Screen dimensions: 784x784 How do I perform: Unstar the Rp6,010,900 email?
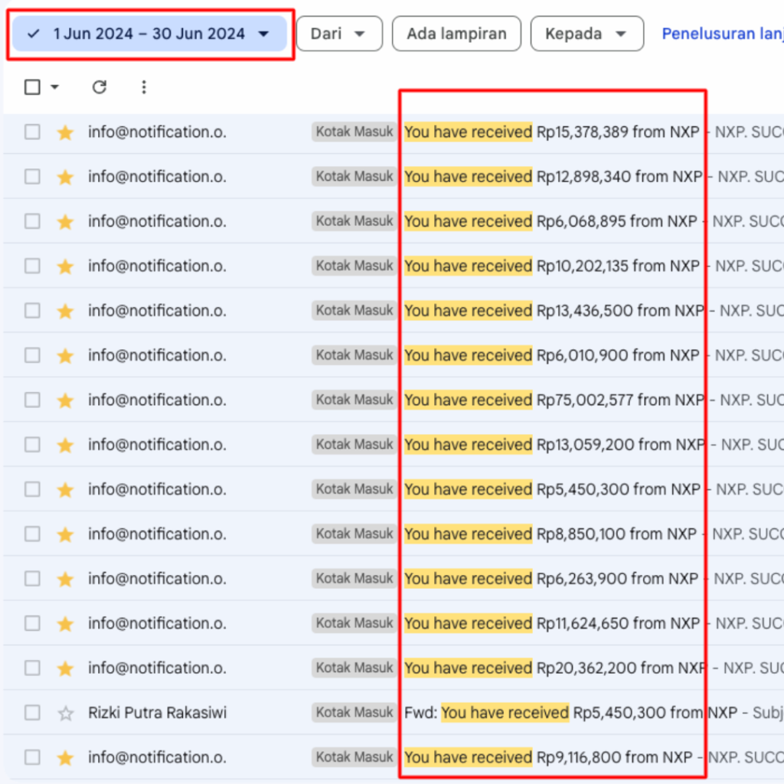tap(66, 355)
